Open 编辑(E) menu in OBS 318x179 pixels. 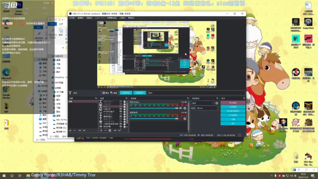(81, 18)
